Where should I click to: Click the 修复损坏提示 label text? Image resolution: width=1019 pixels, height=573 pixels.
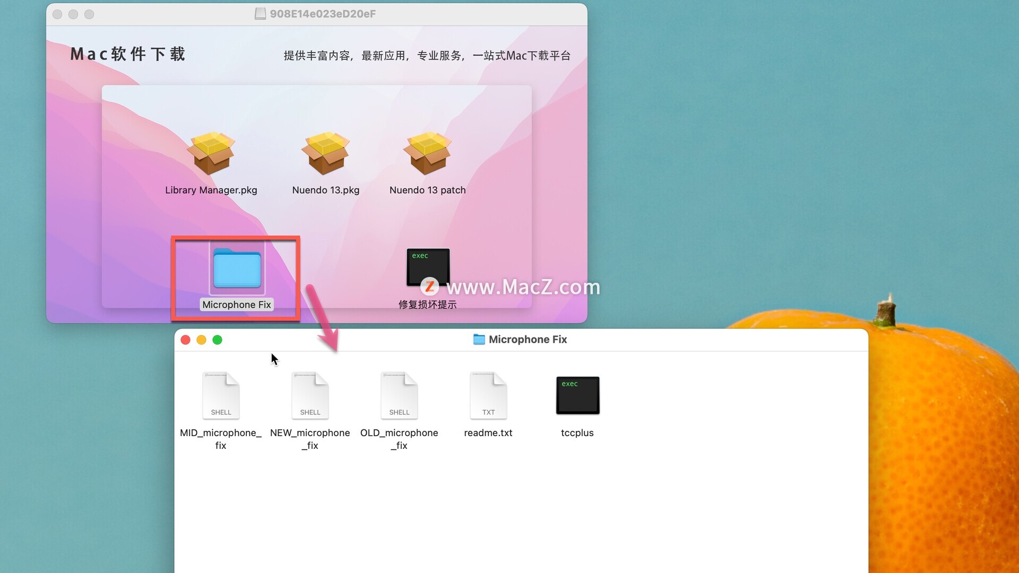pyautogui.click(x=427, y=305)
